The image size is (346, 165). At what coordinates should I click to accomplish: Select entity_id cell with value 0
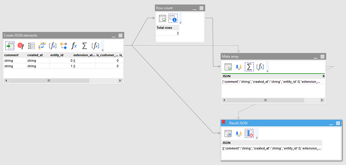pyautogui.click(x=61, y=61)
